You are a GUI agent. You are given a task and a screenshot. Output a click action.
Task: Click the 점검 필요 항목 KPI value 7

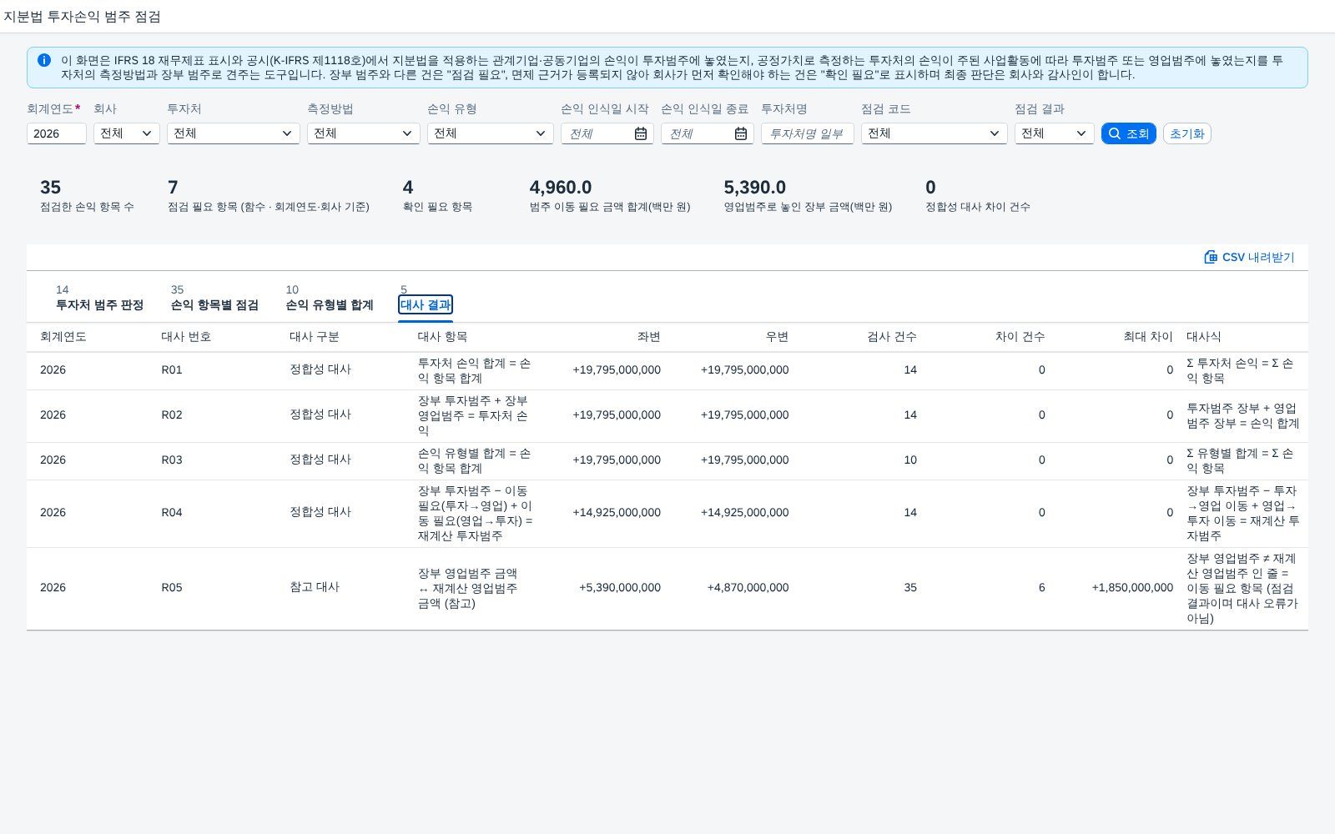click(x=173, y=188)
